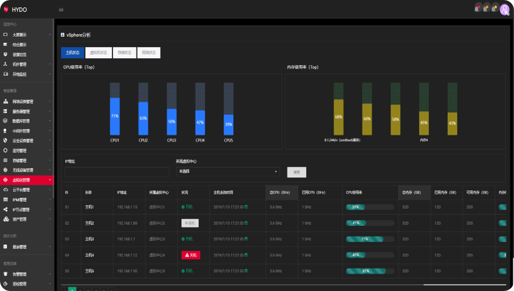Open the user avatar in top-right corner
Image resolution: width=514 pixels, height=291 pixels.
[504, 9]
